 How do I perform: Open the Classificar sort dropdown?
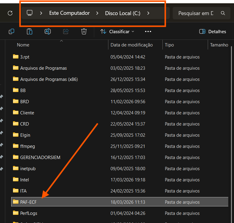(117, 31)
